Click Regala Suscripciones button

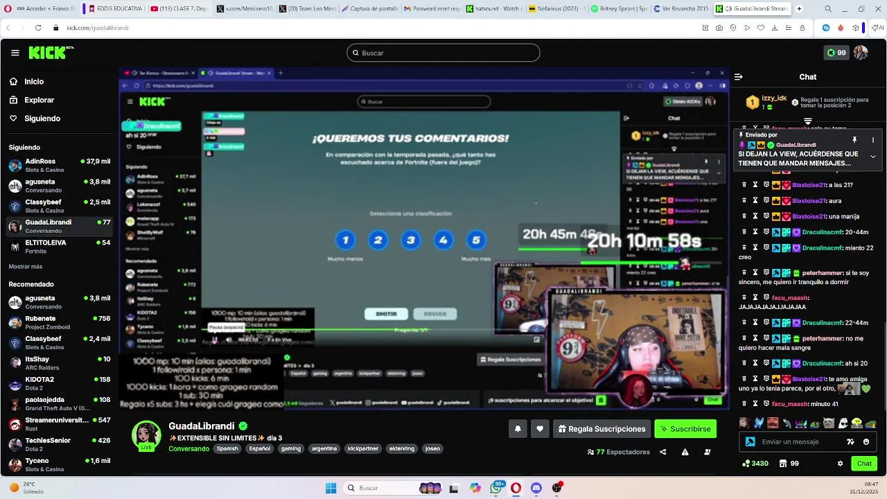click(x=601, y=429)
